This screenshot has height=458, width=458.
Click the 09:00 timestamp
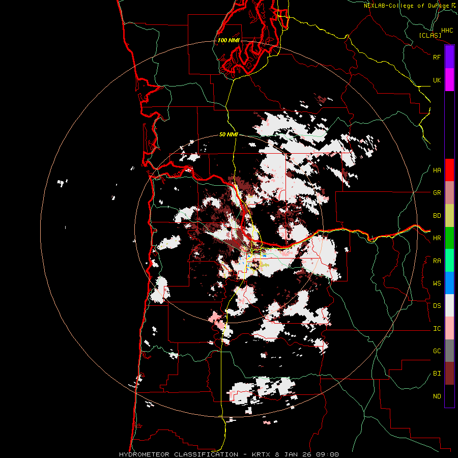[326, 454]
